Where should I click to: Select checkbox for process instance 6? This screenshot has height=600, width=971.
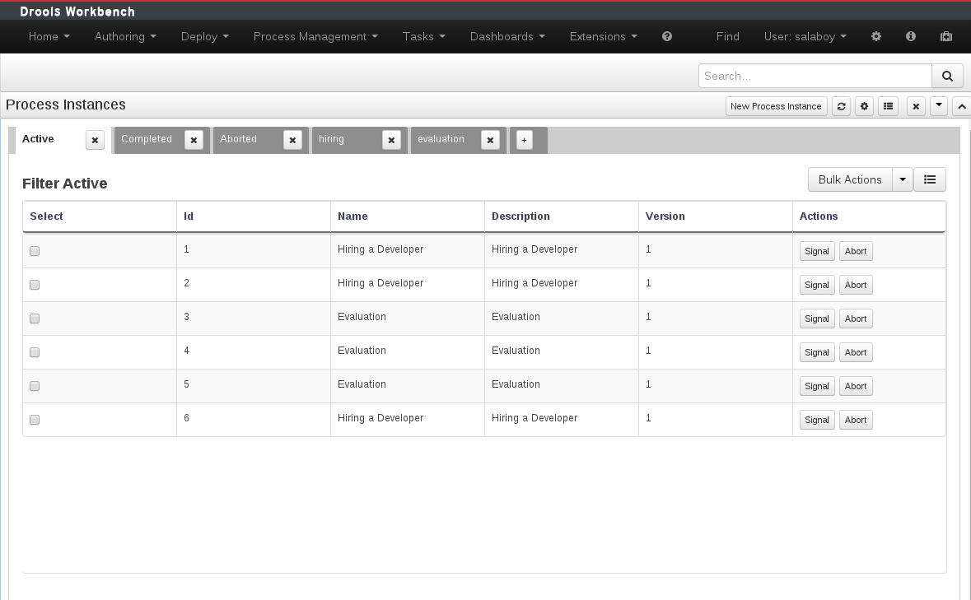(x=35, y=420)
